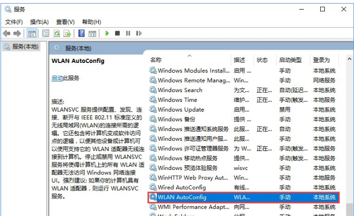Open the 帮助(H) menu

coord(91,22)
